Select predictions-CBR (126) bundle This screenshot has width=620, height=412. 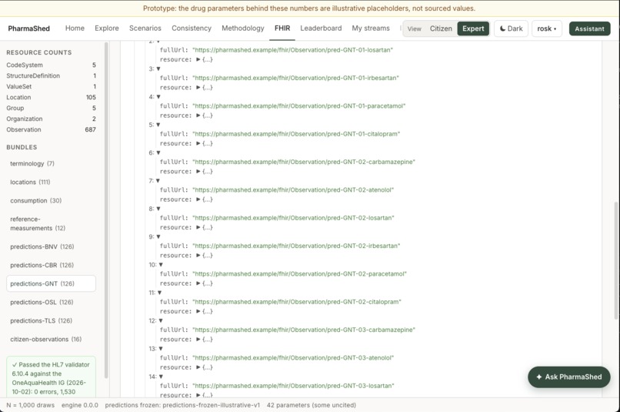(51, 265)
